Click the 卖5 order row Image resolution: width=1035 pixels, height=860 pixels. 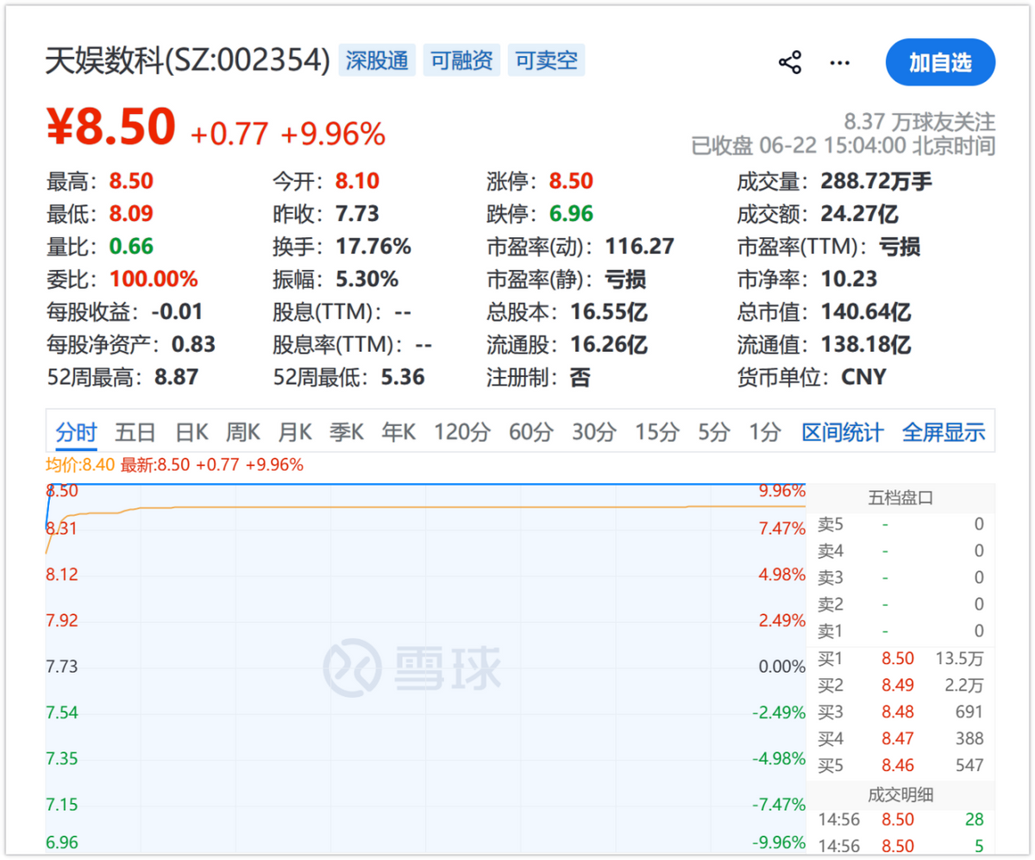(x=900, y=524)
